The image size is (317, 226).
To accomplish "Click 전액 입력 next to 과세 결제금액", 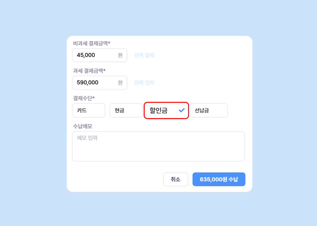I will (x=144, y=83).
